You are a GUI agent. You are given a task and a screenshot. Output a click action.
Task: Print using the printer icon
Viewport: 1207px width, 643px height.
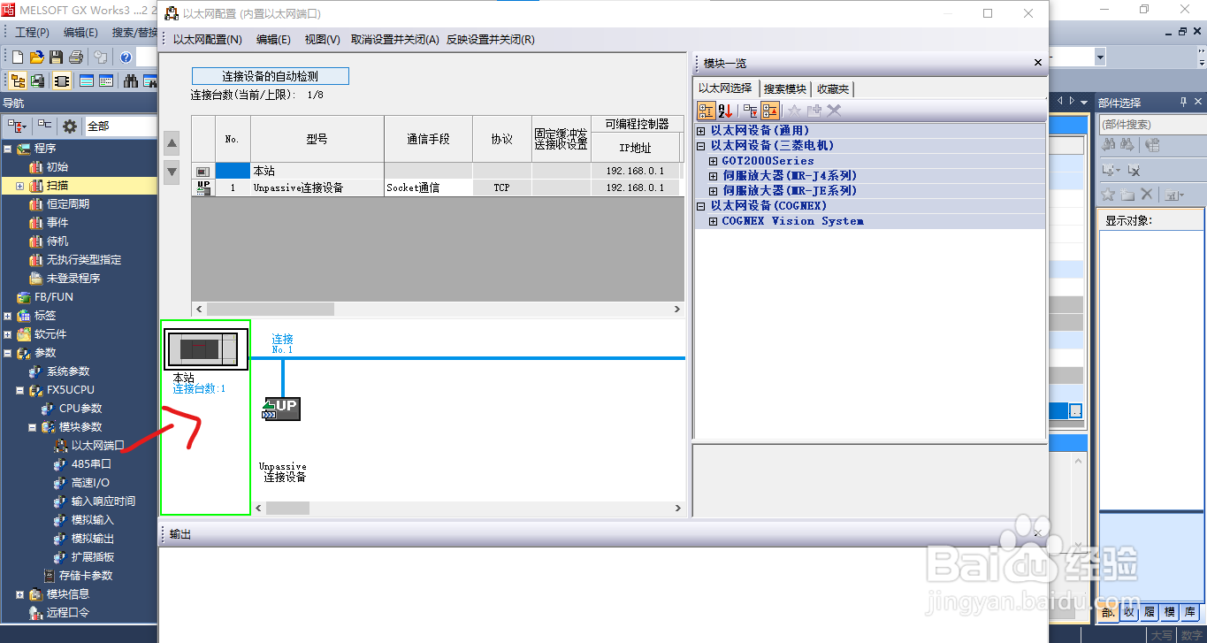point(75,57)
